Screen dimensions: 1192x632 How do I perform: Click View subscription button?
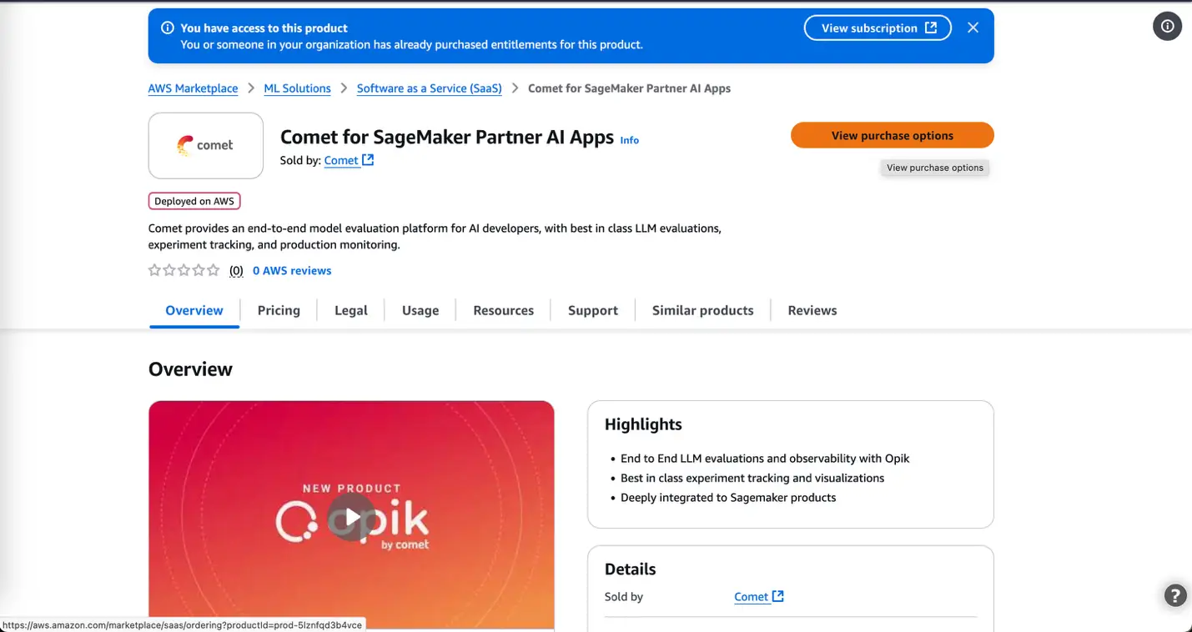pos(878,28)
